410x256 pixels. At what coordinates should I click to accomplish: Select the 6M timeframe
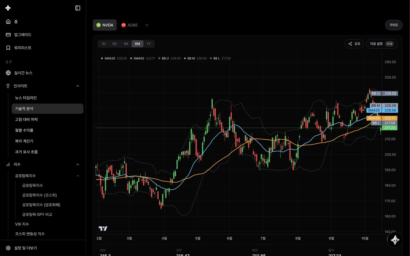click(138, 44)
